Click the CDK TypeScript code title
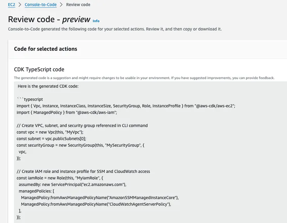The height and width of the screenshot is (223, 287). tap(39, 70)
